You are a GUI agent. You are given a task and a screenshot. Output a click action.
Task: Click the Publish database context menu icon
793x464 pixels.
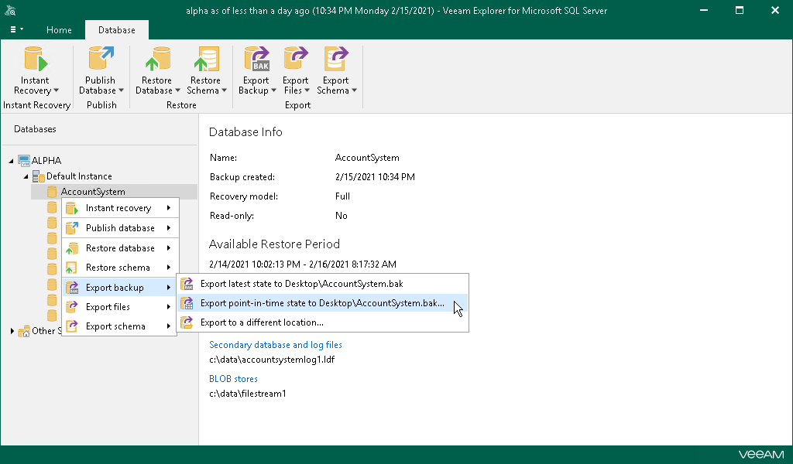tap(72, 228)
